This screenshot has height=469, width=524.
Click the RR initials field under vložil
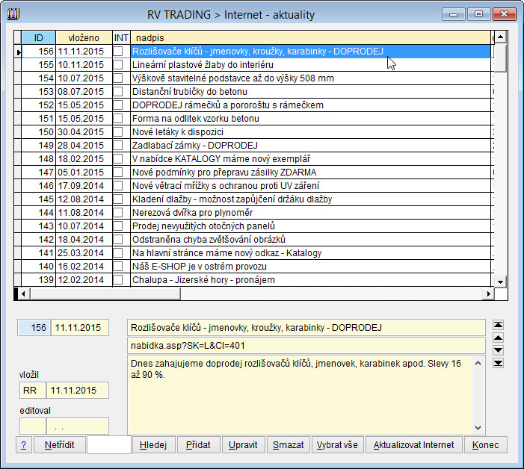pos(33,391)
